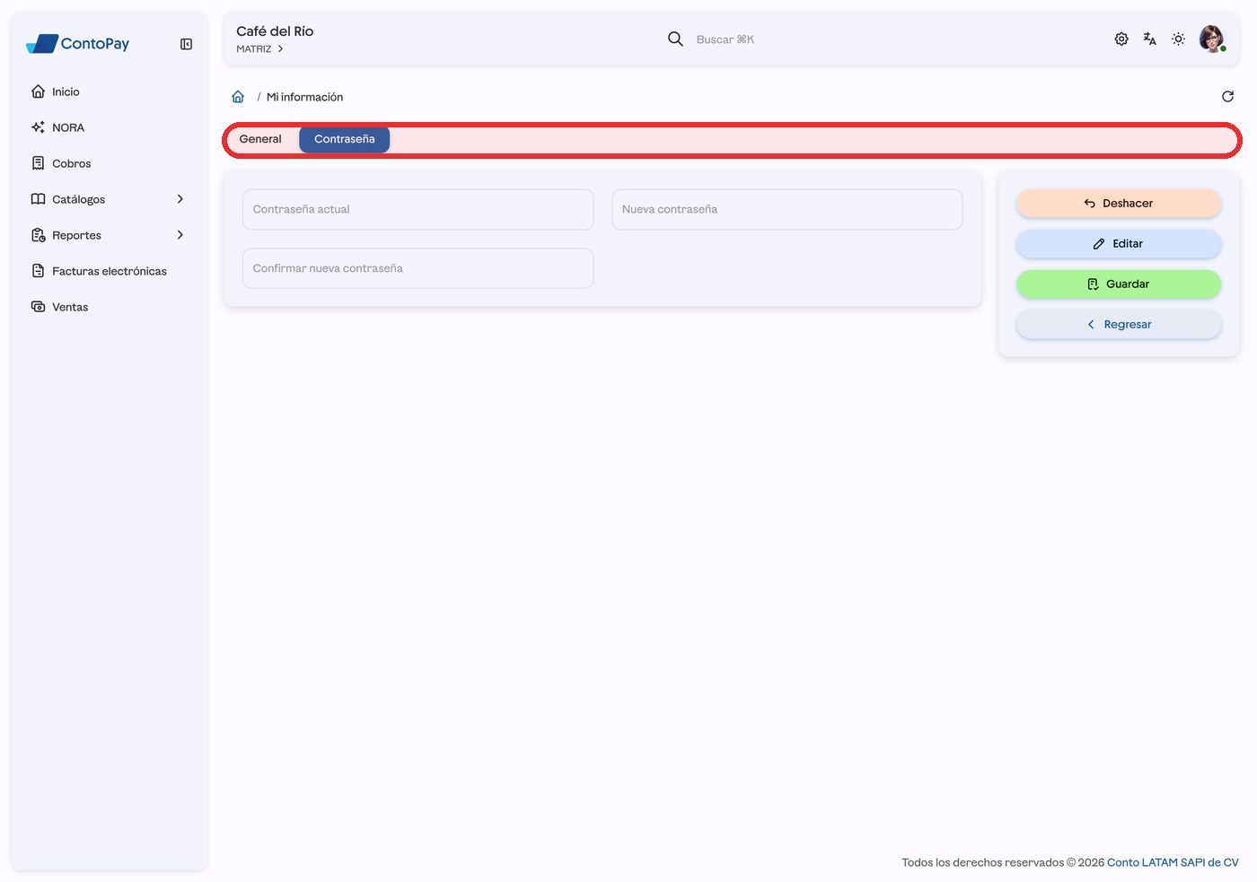Focus the Contraseña actual field

pos(418,209)
